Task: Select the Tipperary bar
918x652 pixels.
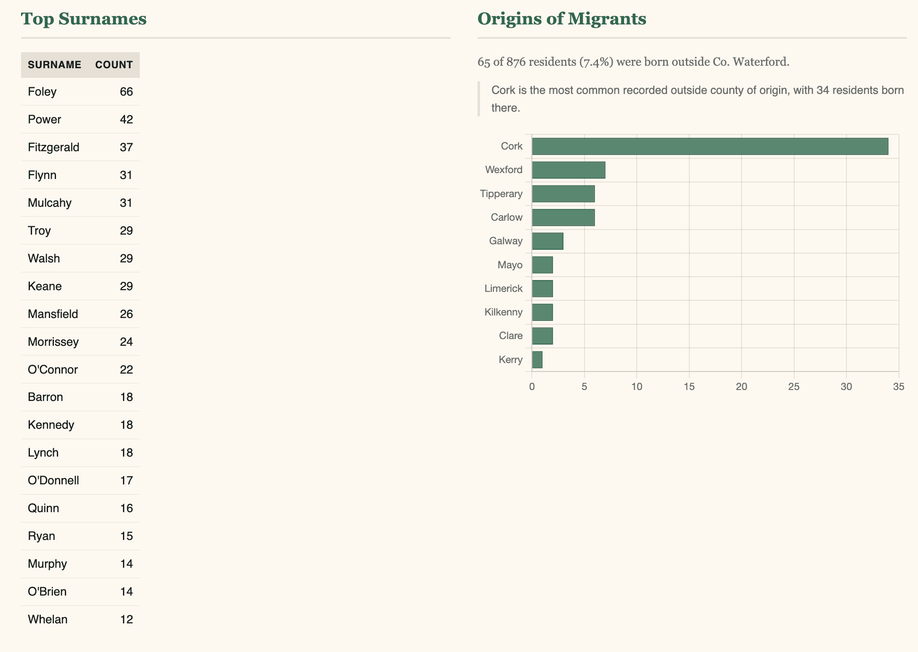Action: pyautogui.click(x=563, y=194)
